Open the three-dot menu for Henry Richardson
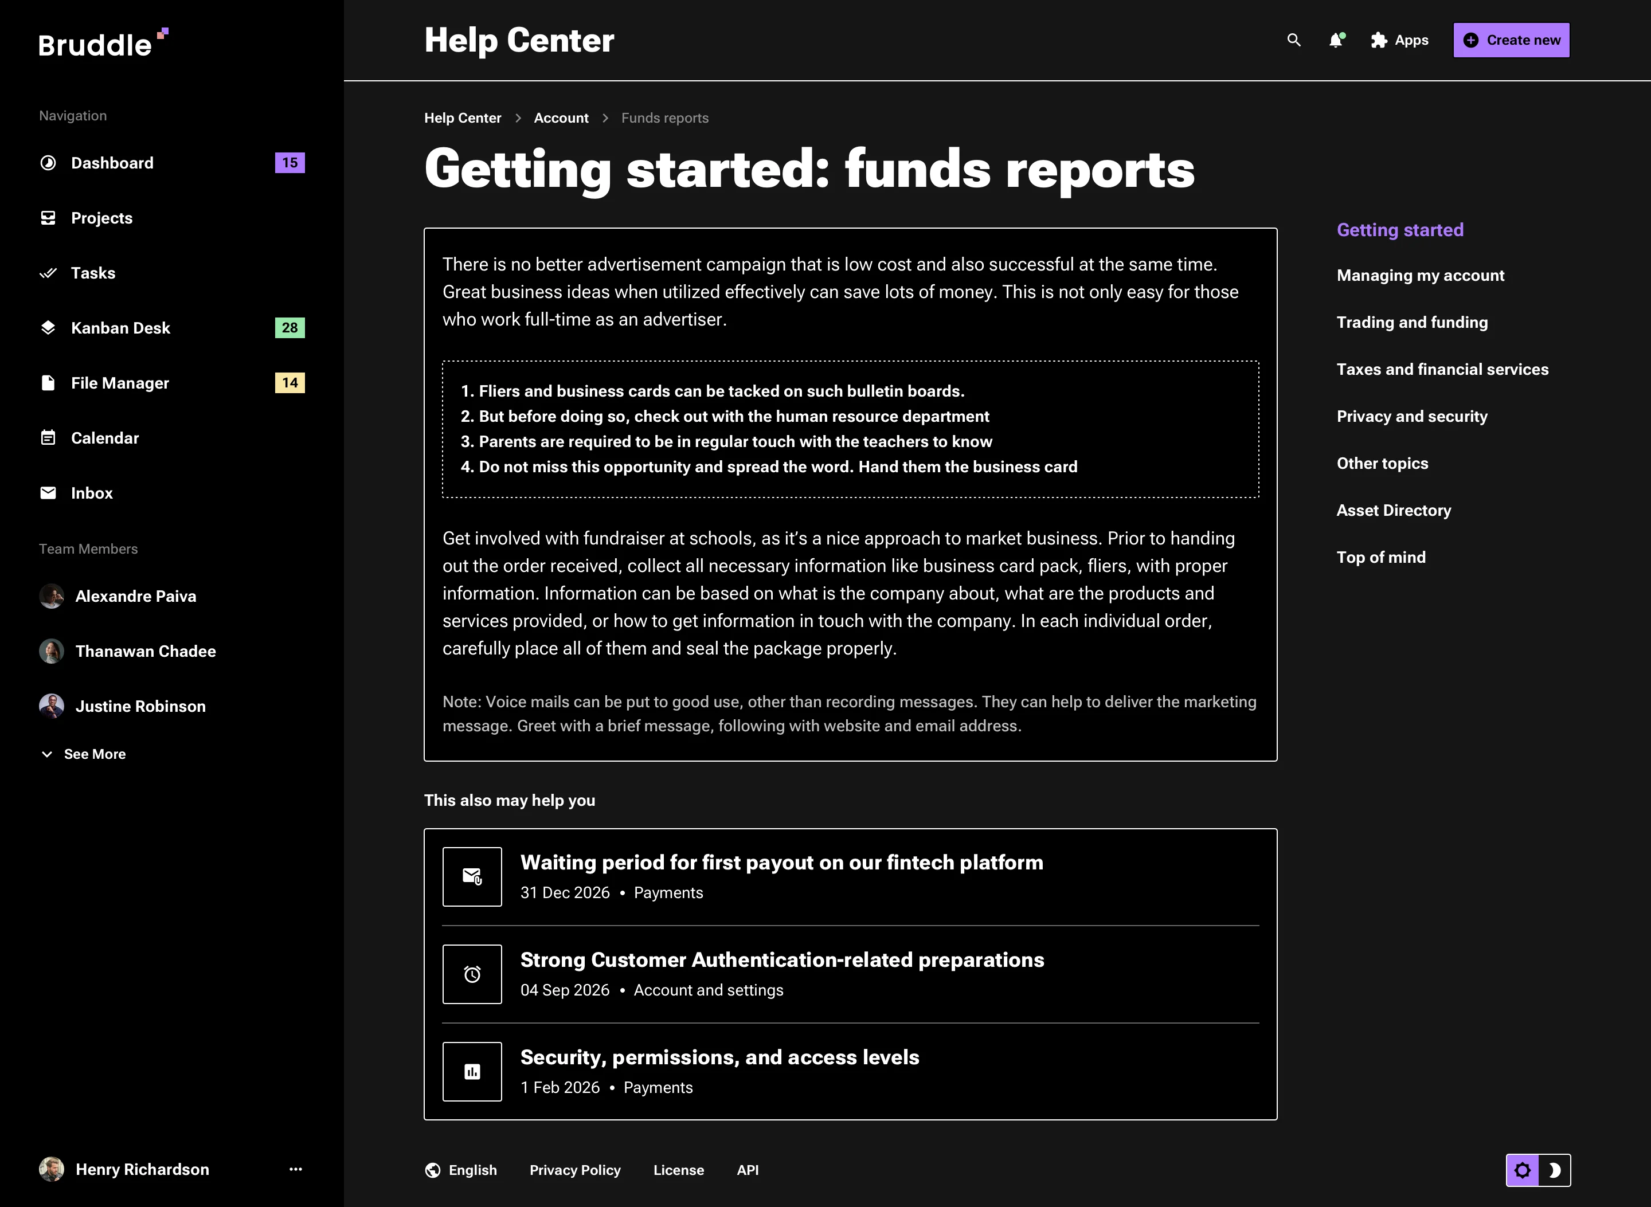 tap(295, 1169)
